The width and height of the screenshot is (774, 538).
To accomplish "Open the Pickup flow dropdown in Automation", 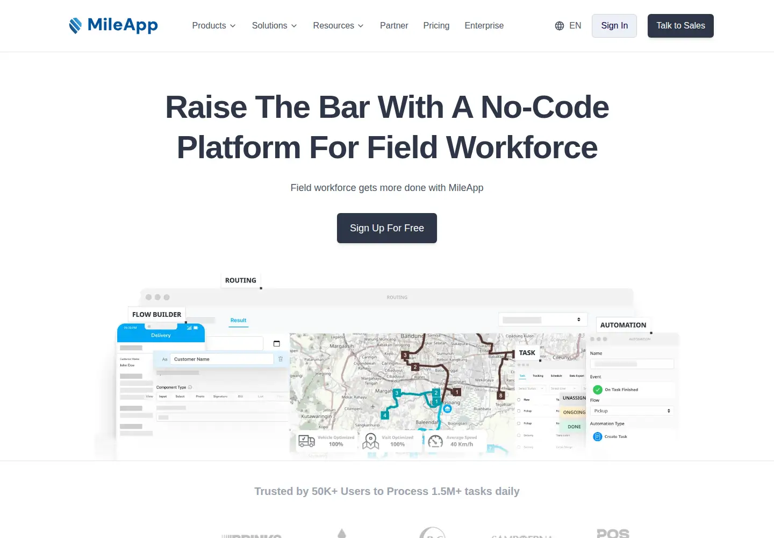I will 632,411.
